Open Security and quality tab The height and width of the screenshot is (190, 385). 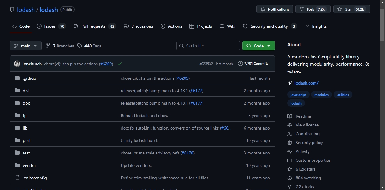(x=270, y=26)
